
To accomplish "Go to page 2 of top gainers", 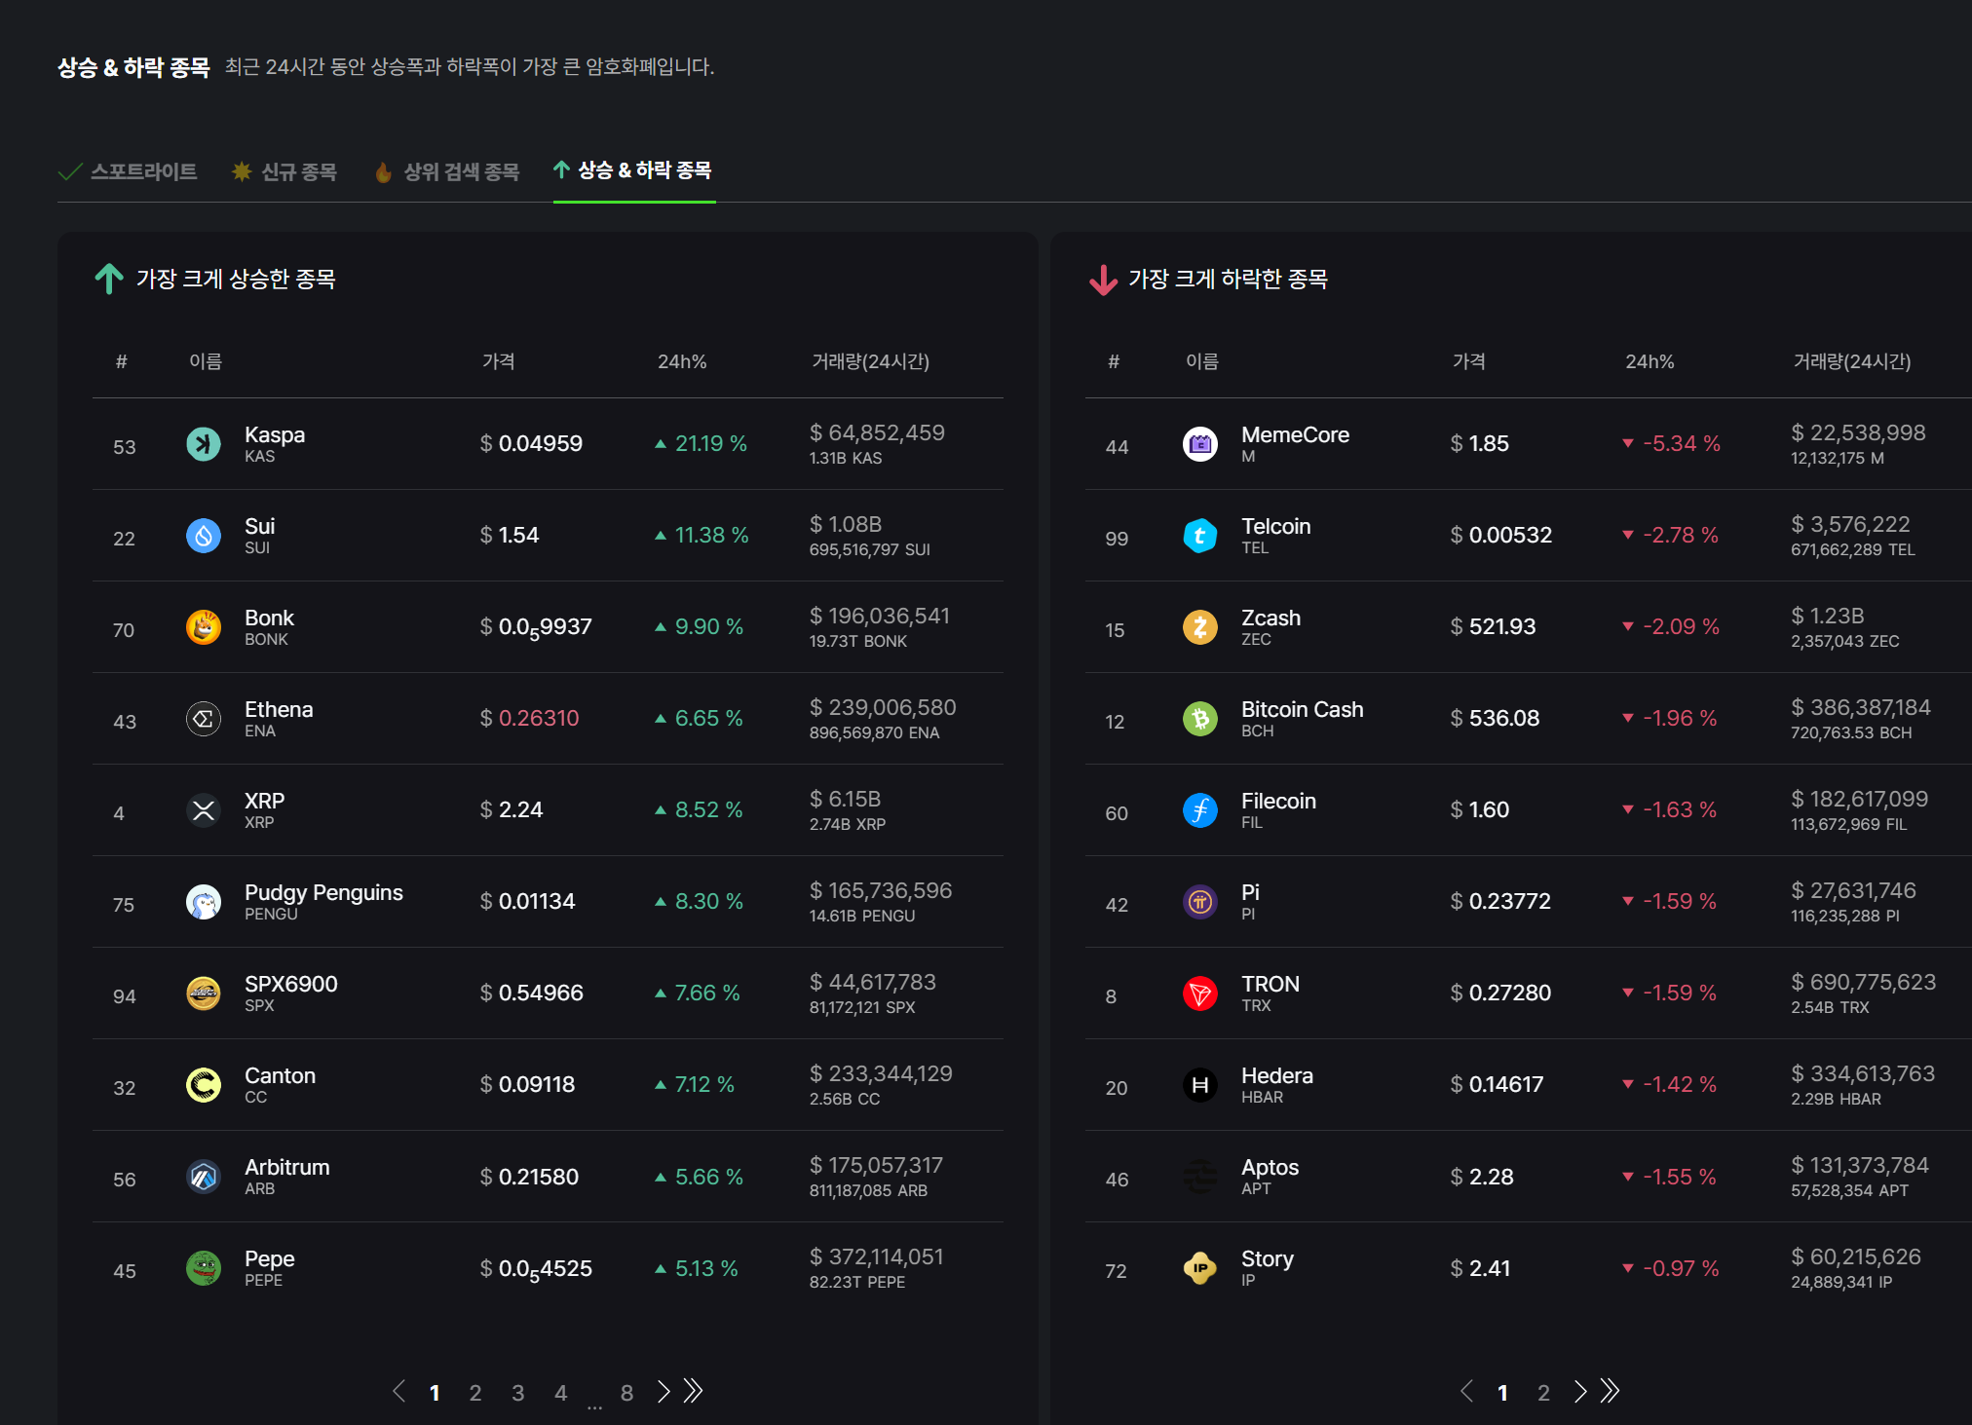I will pyautogui.click(x=475, y=1393).
